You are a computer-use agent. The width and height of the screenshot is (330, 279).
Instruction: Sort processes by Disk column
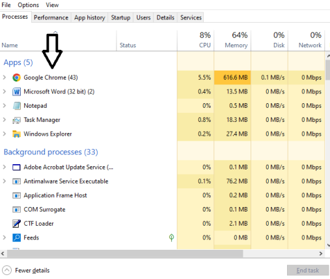click(x=269, y=41)
